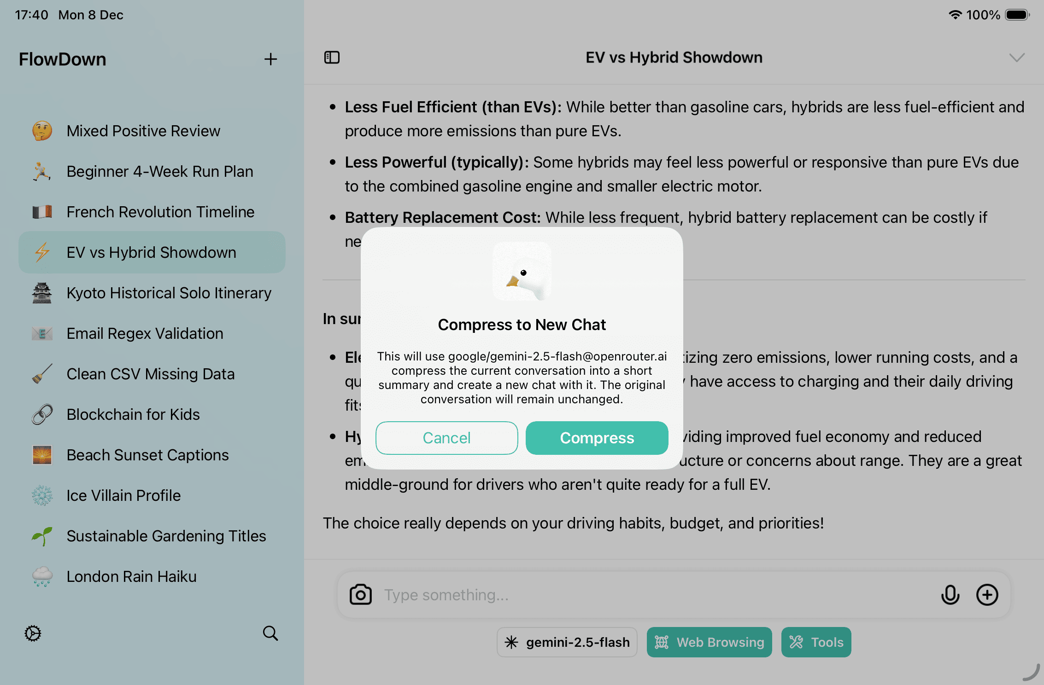
Task: Toggle the Tools option
Action: (x=816, y=642)
